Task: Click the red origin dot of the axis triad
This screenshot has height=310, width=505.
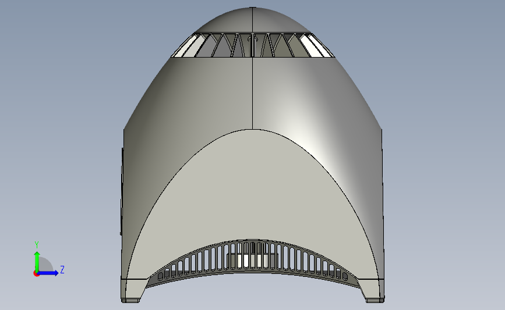Action: [36, 273]
